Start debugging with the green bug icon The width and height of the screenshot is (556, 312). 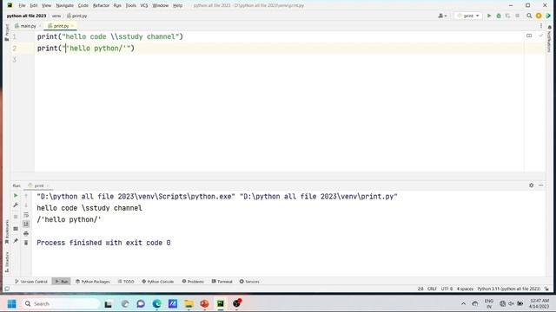[x=499, y=16]
